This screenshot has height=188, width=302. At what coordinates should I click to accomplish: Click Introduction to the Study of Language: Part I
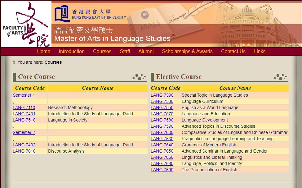pyautogui.click(x=91, y=114)
